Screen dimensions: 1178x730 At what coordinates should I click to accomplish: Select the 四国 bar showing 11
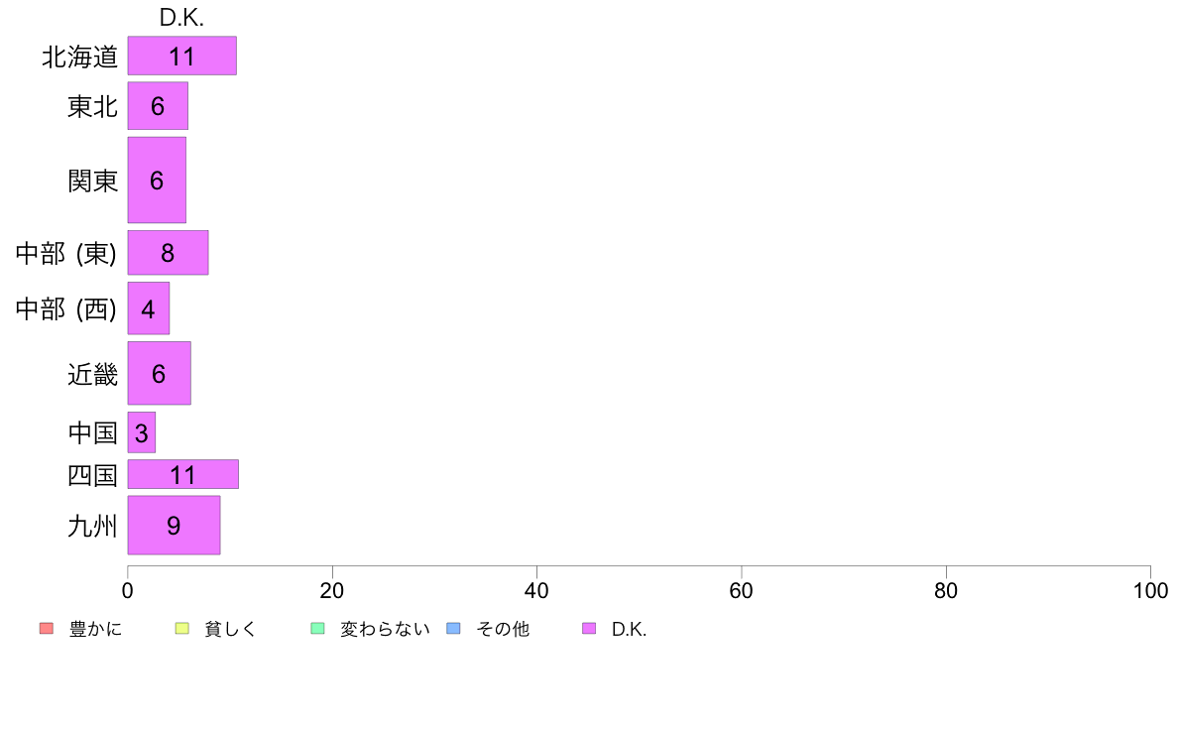click(183, 474)
